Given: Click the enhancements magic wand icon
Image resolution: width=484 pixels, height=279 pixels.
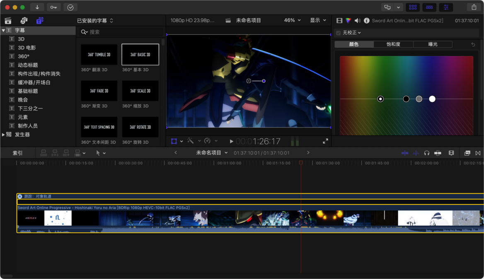Looking at the screenshot, I should (191, 141).
